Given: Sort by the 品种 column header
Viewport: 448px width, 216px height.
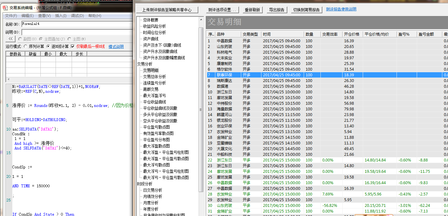Looking at the screenshot, I should [x=228, y=34].
